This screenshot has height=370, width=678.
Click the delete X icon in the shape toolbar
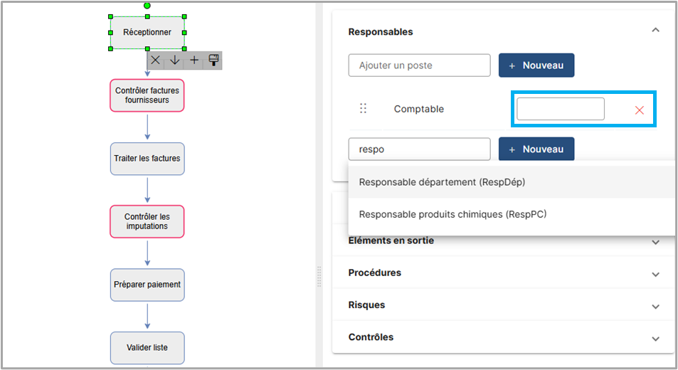pos(155,61)
